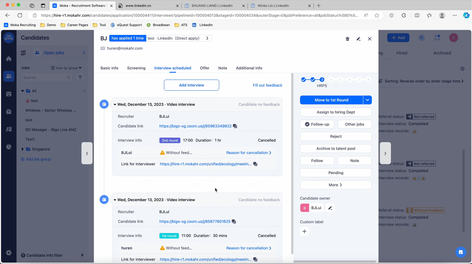Screen dimensions: 472x264
Task: Delete candidate with the trash icon
Action: (348, 39)
